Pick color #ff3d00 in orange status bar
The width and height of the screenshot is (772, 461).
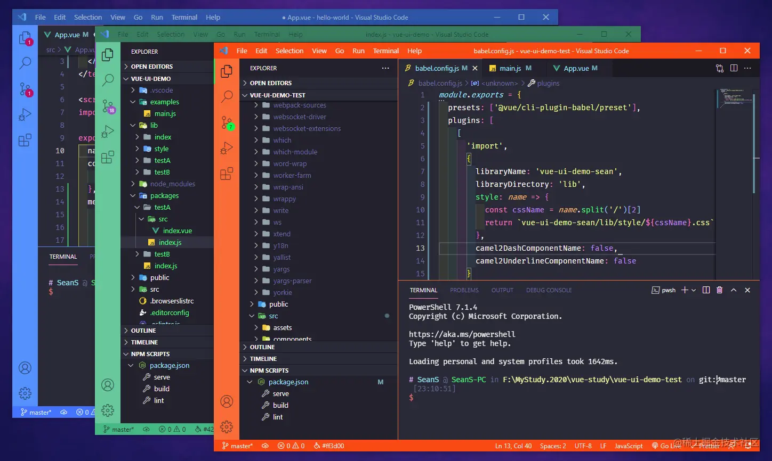pos(329,446)
